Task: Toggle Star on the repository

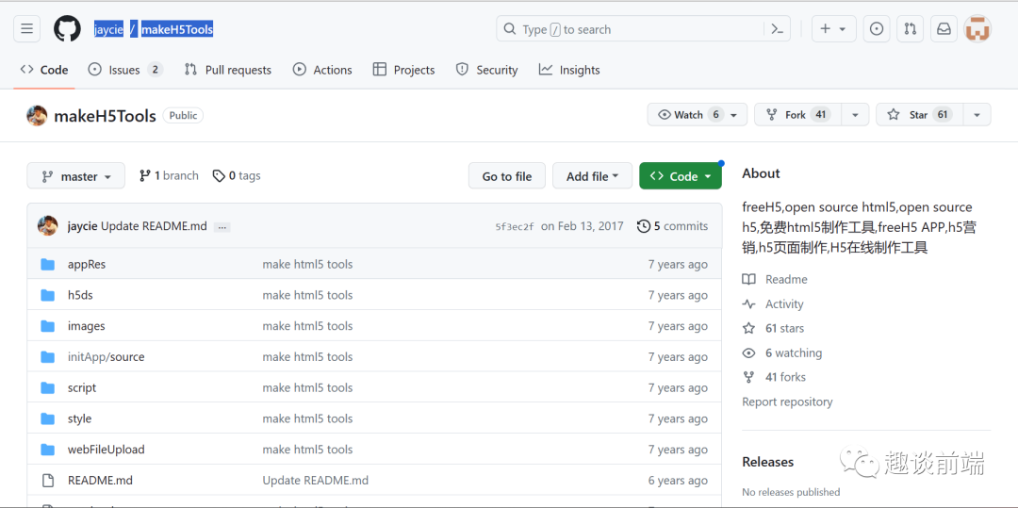Action: click(915, 115)
